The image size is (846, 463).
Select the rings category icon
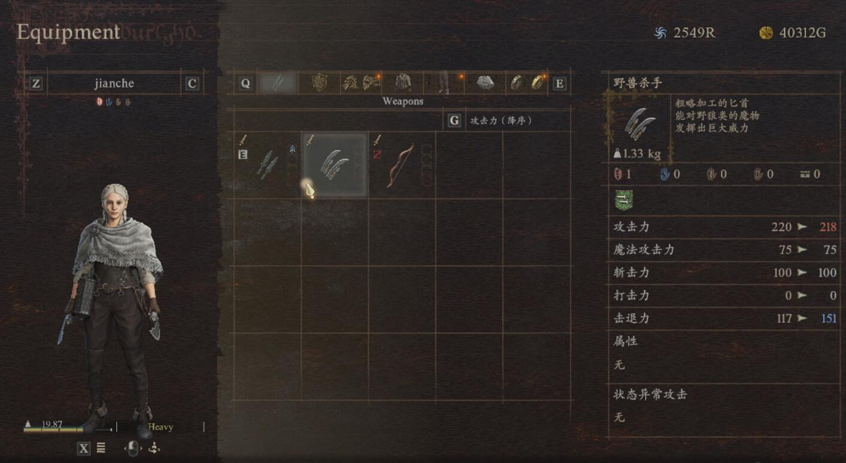(527, 83)
